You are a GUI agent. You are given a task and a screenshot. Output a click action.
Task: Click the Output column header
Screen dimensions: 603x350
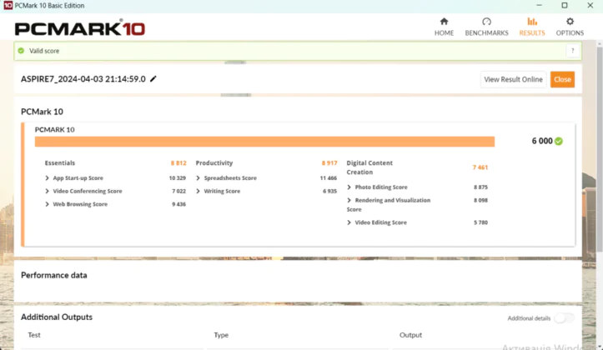click(410, 335)
